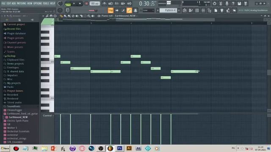Open the FILE menu
The width and height of the screenshot is (271, 152).
tap(3, 3)
